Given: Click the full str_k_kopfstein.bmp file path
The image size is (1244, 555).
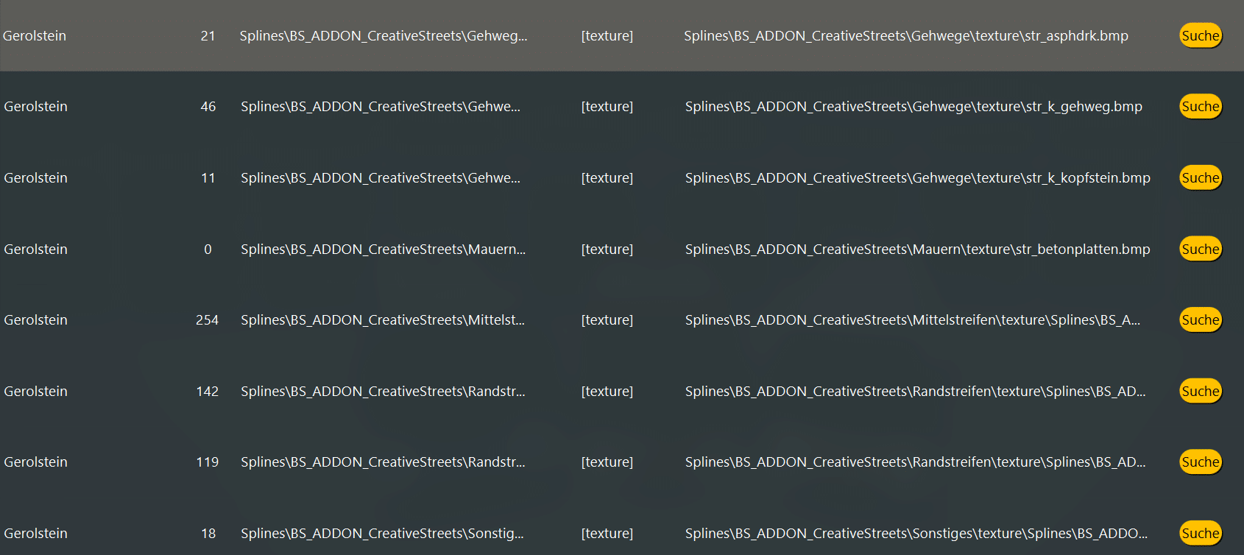Looking at the screenshot, I should pyautogui.click(x=917, y=177).
